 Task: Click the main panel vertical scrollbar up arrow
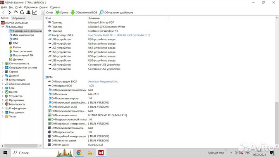(x=277, y=18)
